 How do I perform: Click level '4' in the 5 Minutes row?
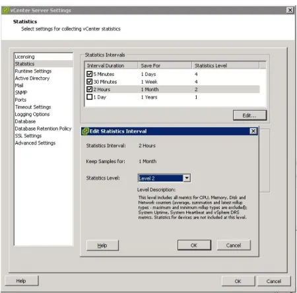(x=196, y=74)
